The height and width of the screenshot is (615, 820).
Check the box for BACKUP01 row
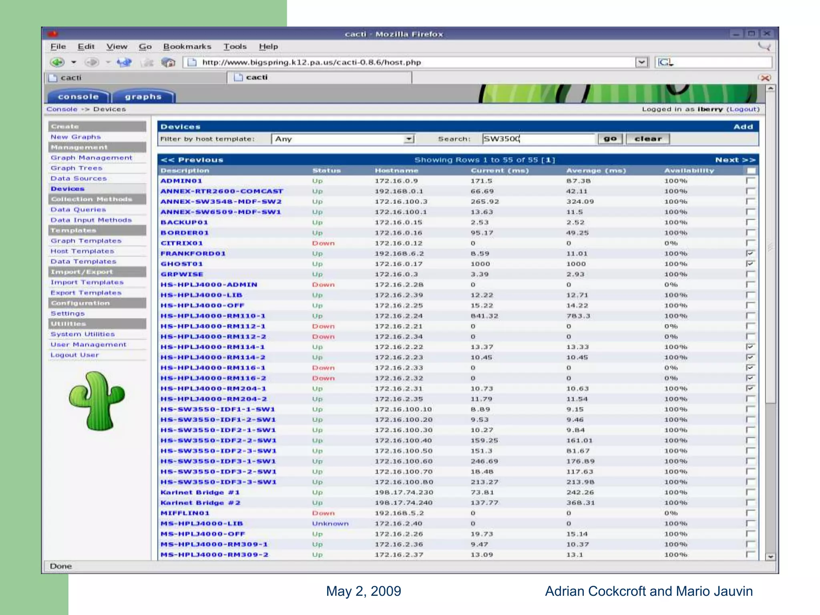point(750,222)
